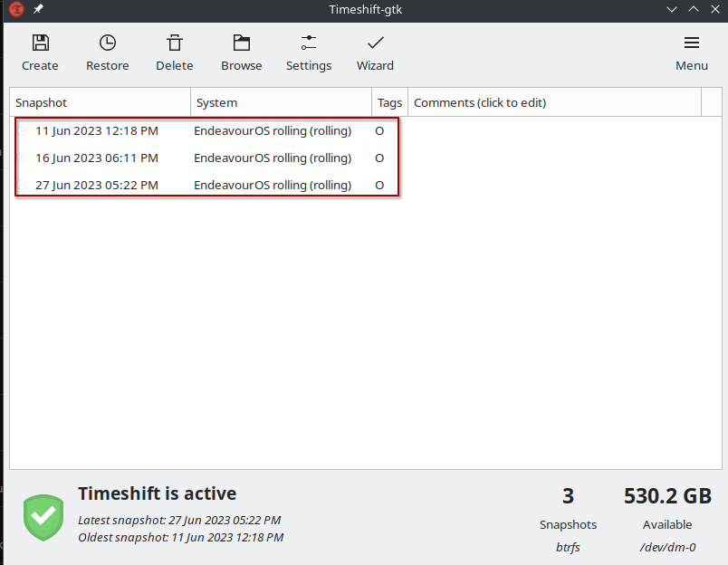Click the '530.2 GB' available value

click(667, 496)
